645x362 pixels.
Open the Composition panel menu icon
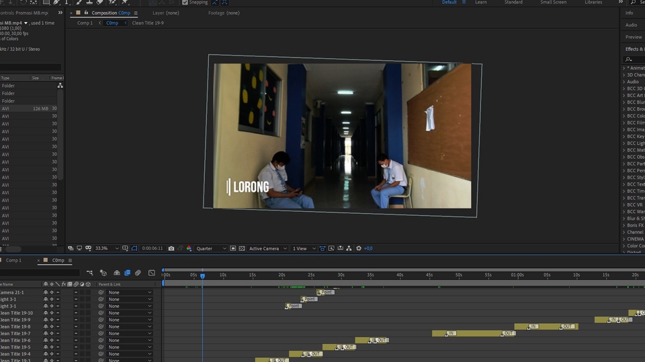(x=136, y=13)
